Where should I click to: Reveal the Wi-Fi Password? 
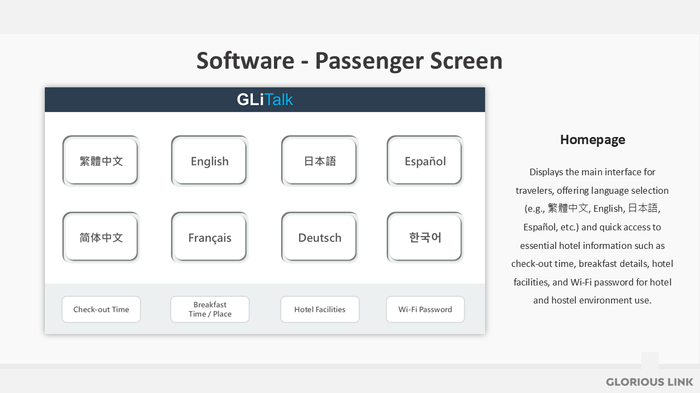point(425,309)
